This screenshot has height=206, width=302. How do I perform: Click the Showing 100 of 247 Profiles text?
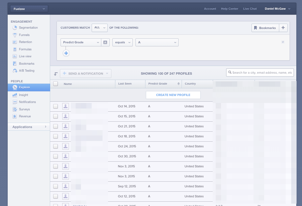pos(167,74)
